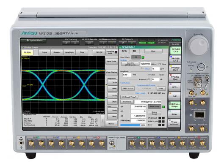This screenshot has width=224, height=166.
Task: Stop all measurements
Action: pos(103,43)
